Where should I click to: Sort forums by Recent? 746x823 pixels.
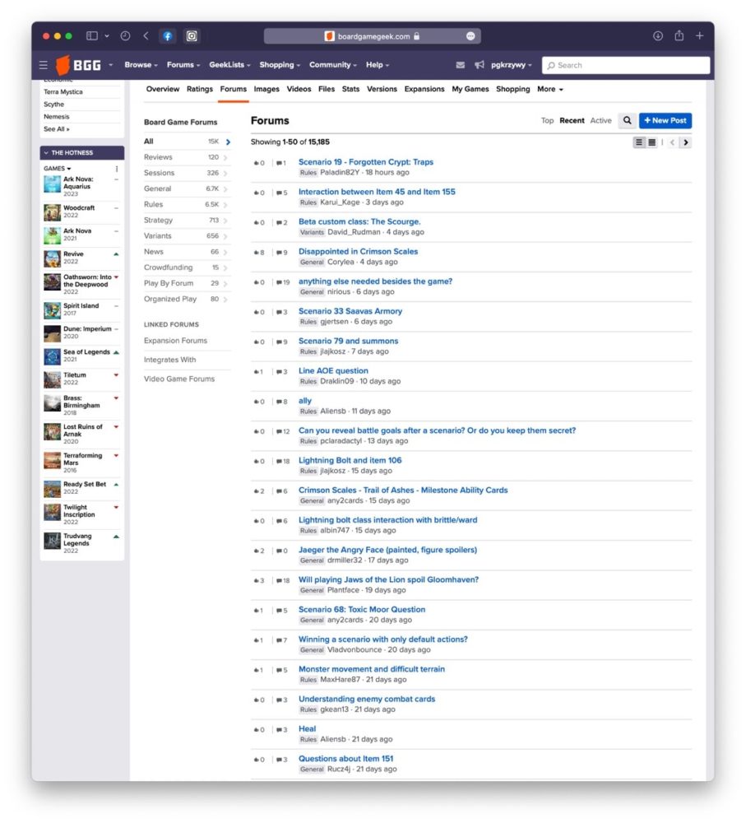pyautogui.click(x=572, y=121)
